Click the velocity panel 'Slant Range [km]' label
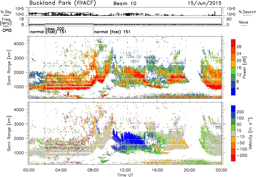Image resolution: width=256 pixels, height=177 pixels. [9, 134]
